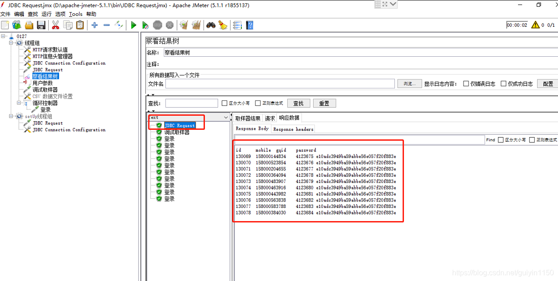The height and width of the screenshot is (281, 558).
Task: Select HTTP请求默认值 in the tree
Action: pos(50,49)
